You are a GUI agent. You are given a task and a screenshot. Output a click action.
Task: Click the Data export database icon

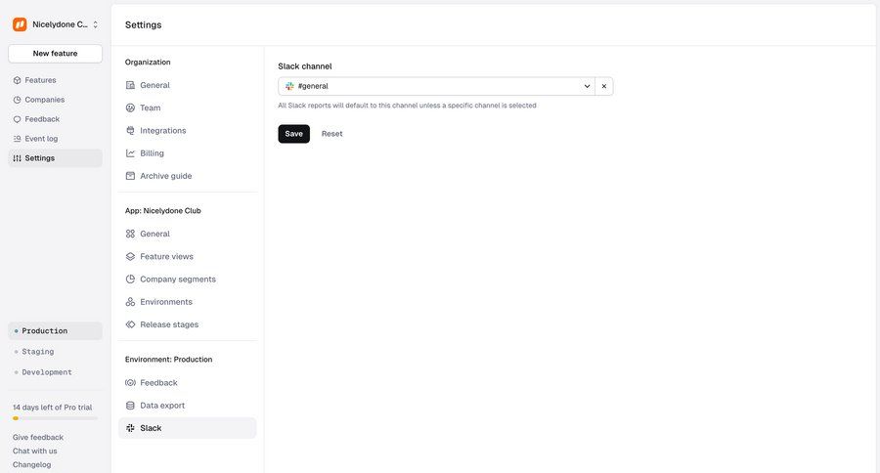point(130,406)
